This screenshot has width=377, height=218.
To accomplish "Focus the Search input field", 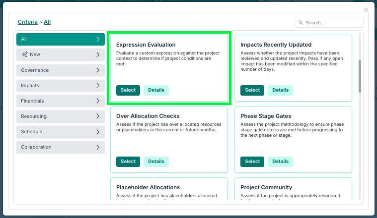I will click(x=333, y=23).
